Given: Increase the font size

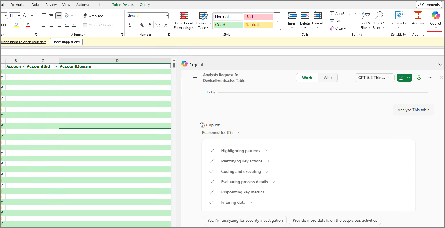Looking at the screenshot, I should click(25, 16).
